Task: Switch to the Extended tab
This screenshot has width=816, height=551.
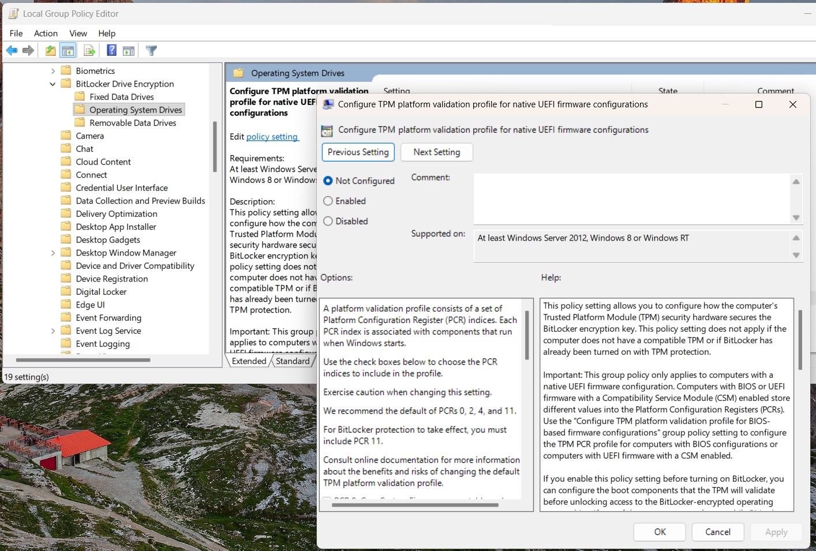Action: click(249, 361)
